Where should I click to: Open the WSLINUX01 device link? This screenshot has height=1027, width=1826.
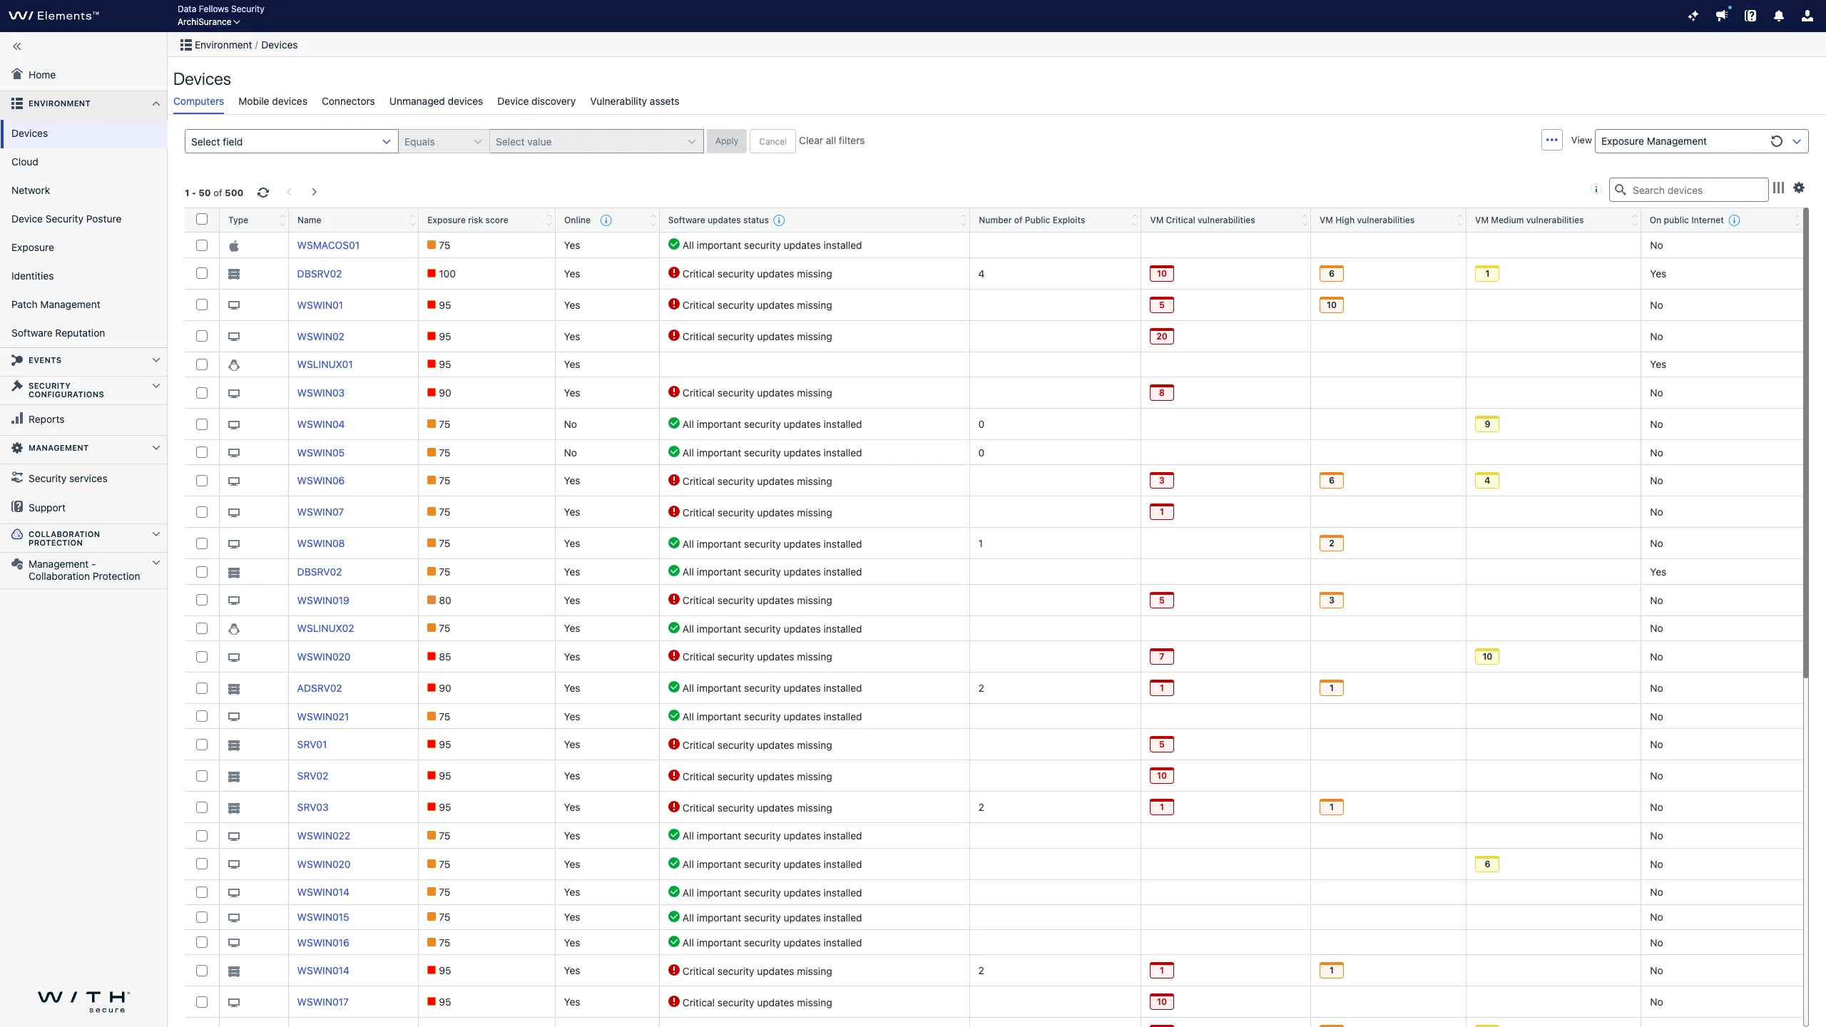[x=325, y=364]
